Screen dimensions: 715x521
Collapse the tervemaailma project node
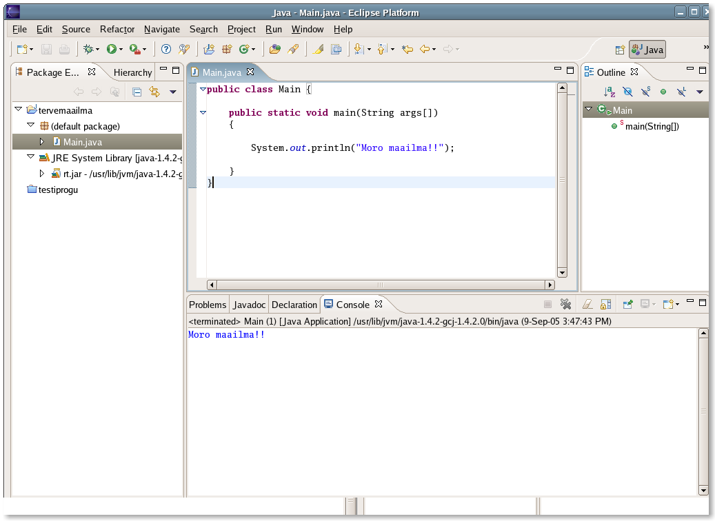click(x=19, y=109)
